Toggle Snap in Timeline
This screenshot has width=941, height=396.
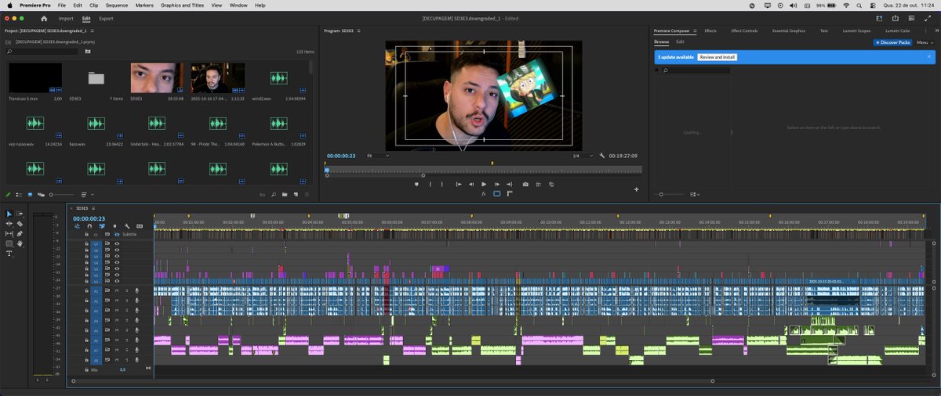point(89,226)
